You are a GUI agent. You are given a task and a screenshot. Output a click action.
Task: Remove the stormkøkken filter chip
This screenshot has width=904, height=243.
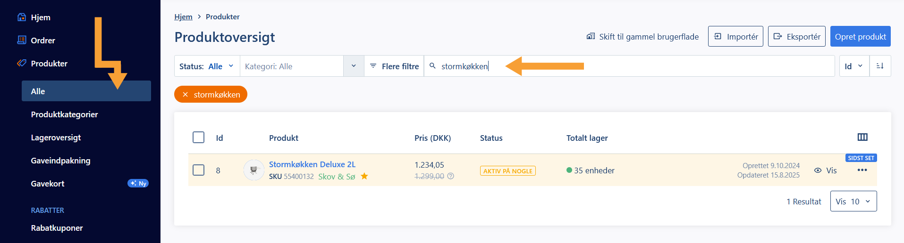(x=186, y=95)
